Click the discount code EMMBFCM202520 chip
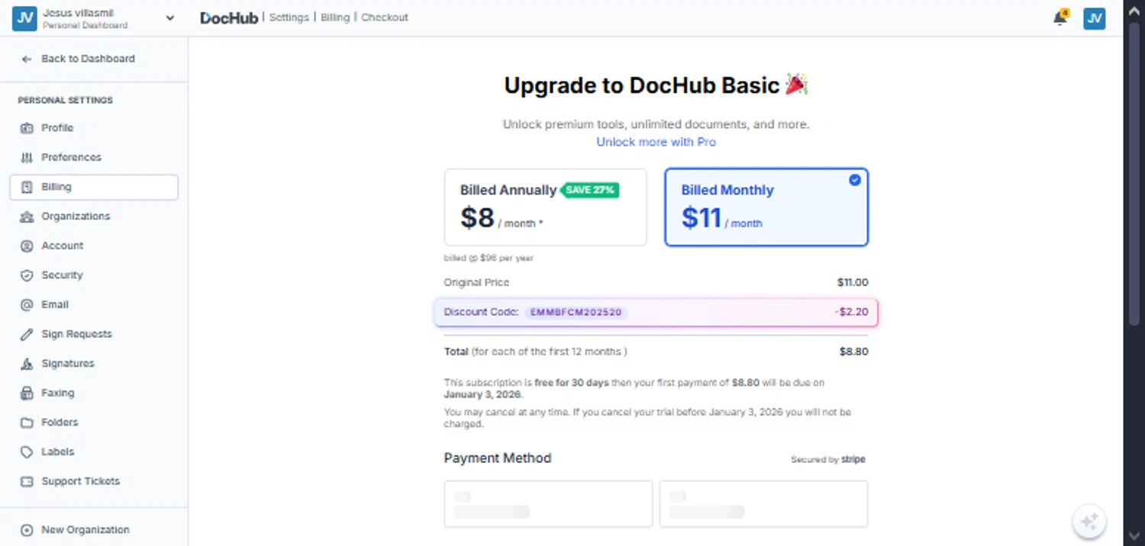 [576, 312]
